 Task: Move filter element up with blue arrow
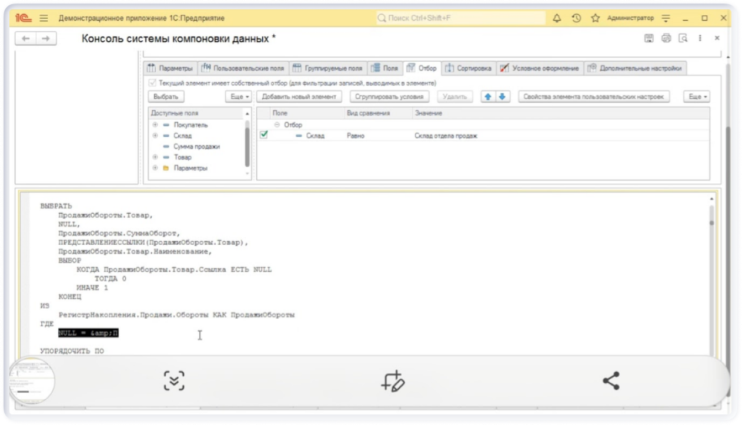tap(487, 97)
